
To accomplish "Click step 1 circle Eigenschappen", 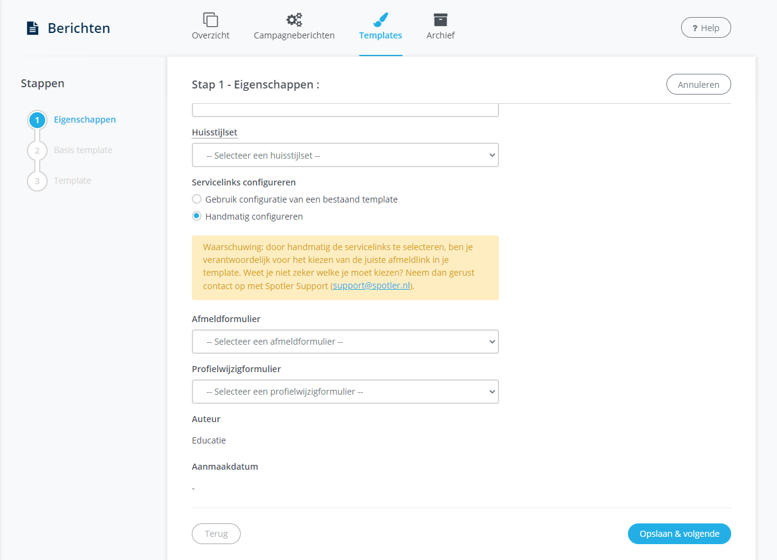I will click(37, 120).
